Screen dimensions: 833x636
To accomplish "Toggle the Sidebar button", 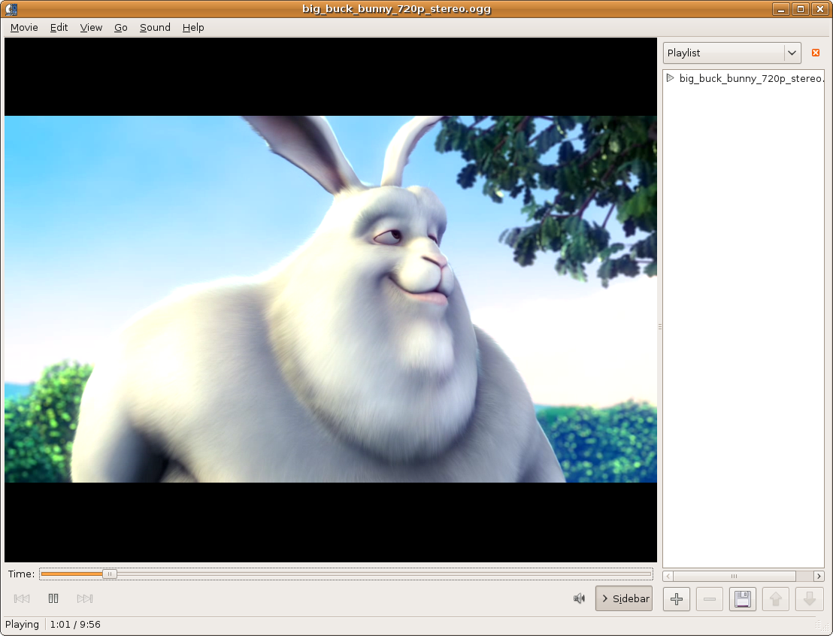I will click(x=624, y=599).
